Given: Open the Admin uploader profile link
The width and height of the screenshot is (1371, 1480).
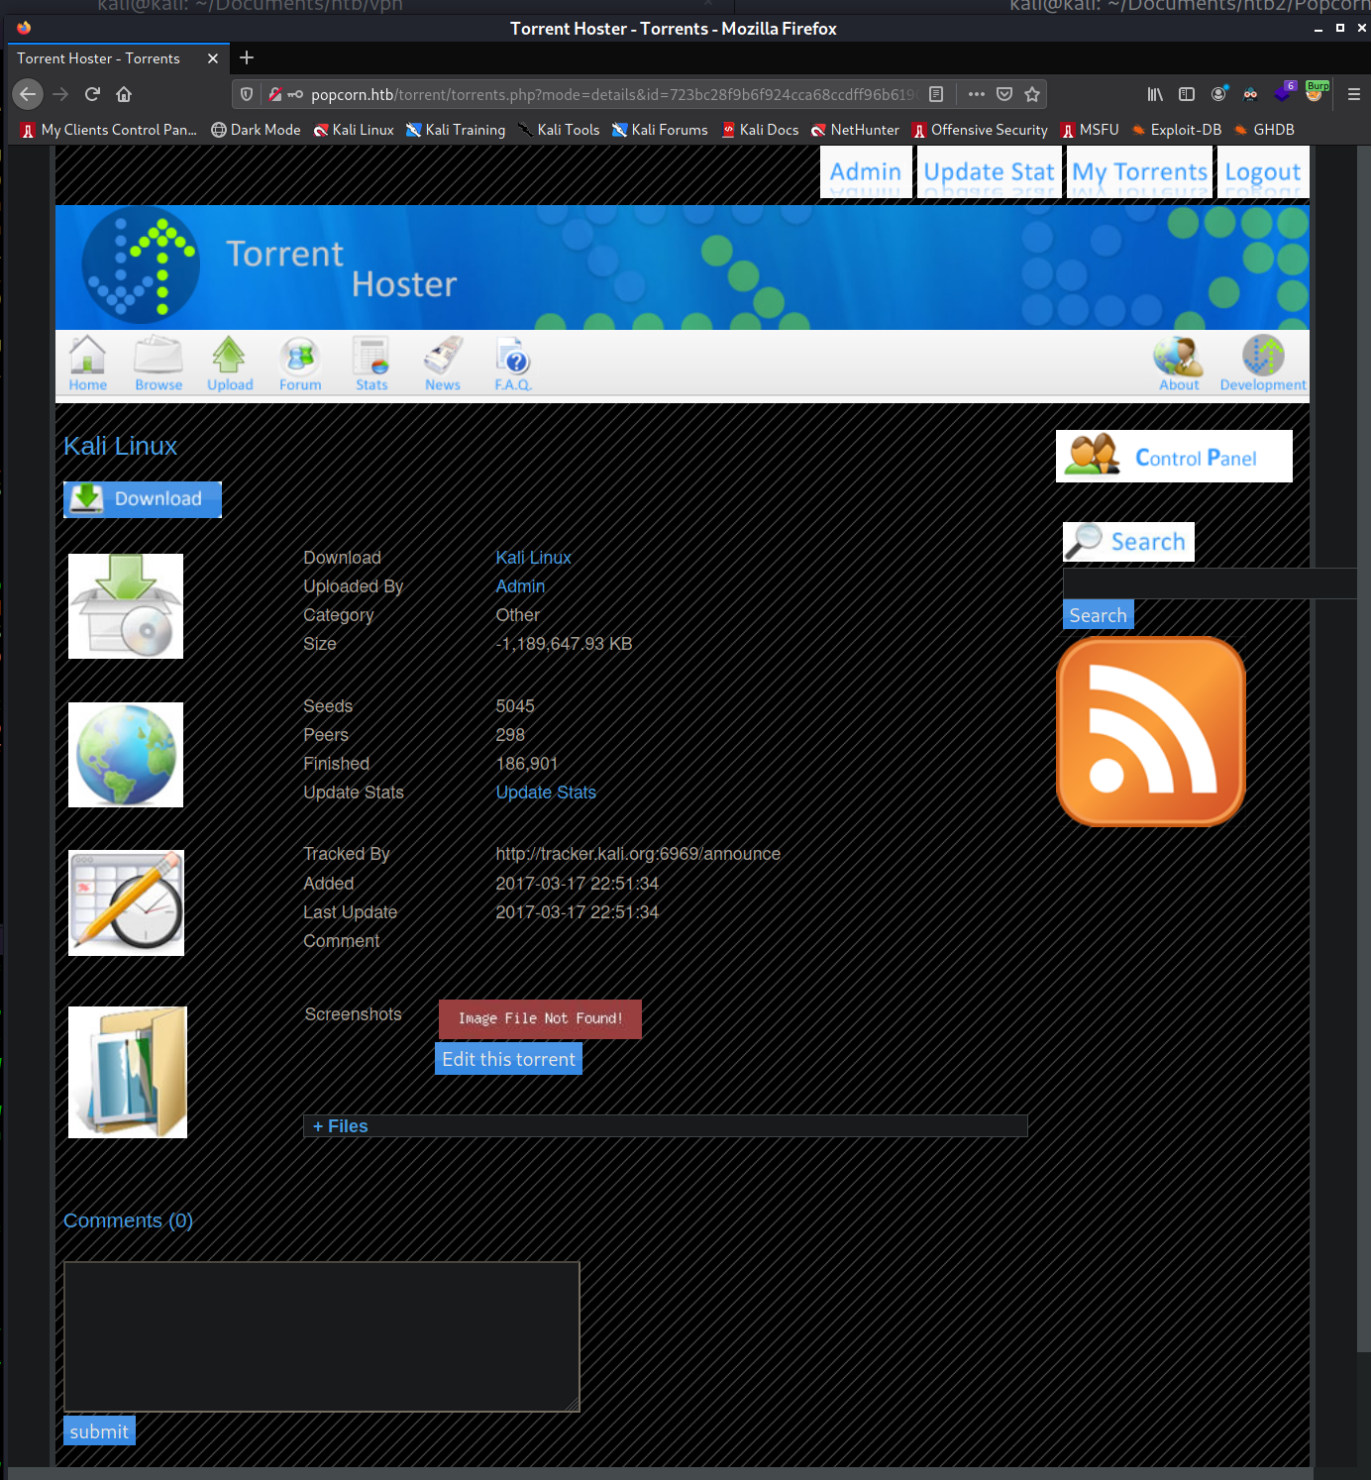Looking at the screenshot, I should [x=520, y=586].
